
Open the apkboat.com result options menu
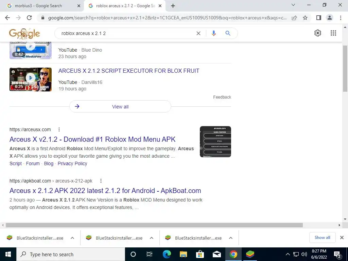[101, 181]
